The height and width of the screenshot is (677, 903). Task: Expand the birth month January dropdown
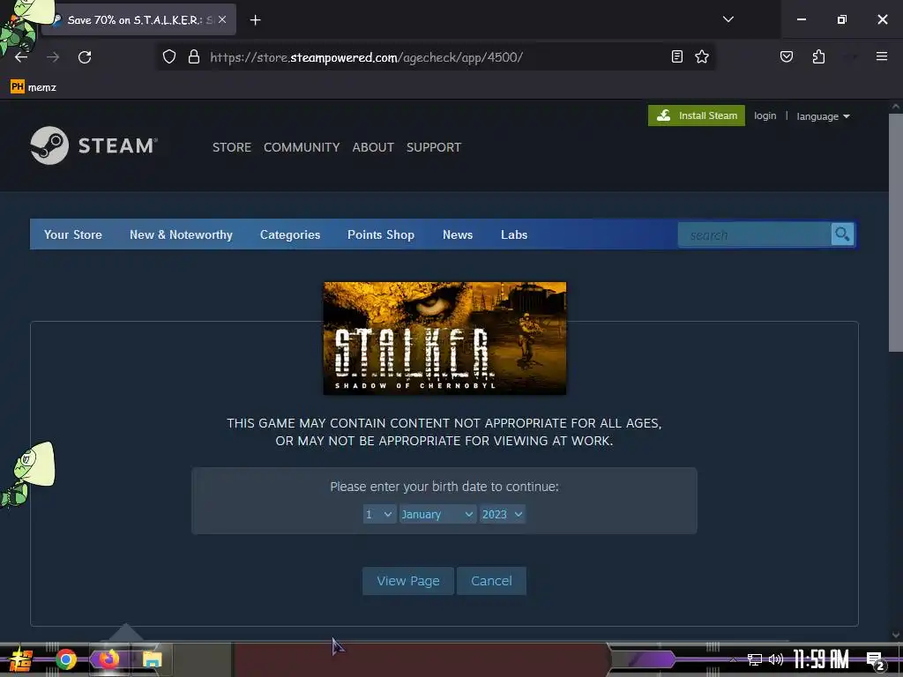[x=437, y=514]
